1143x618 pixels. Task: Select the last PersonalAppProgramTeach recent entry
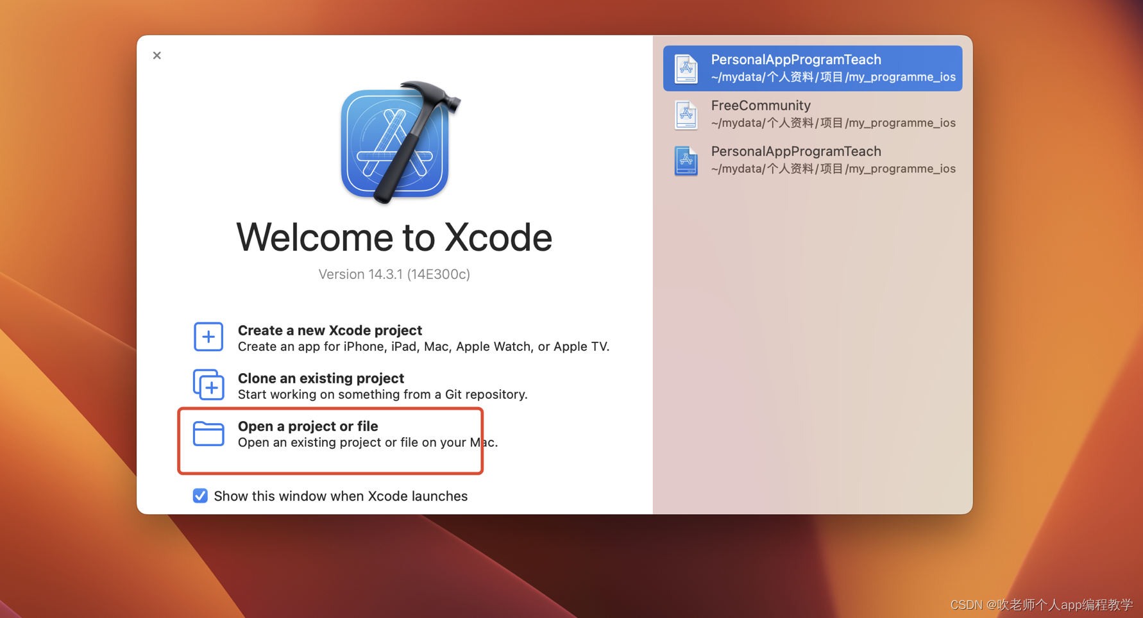tap(813, 160)
